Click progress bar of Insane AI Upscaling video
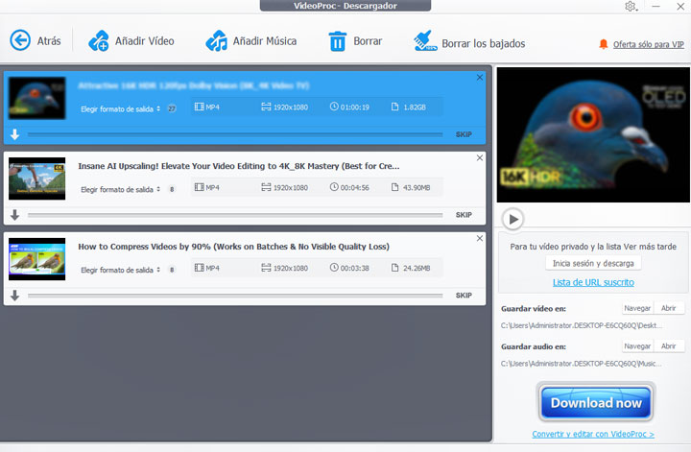This screenshot has height=452, width=691. click(x=235, y=215)
